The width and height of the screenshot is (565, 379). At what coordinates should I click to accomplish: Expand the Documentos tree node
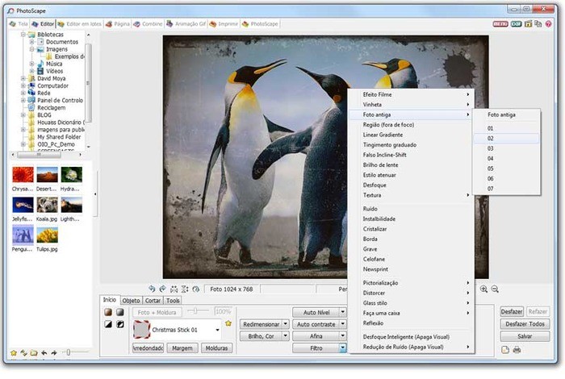(31, 42)
